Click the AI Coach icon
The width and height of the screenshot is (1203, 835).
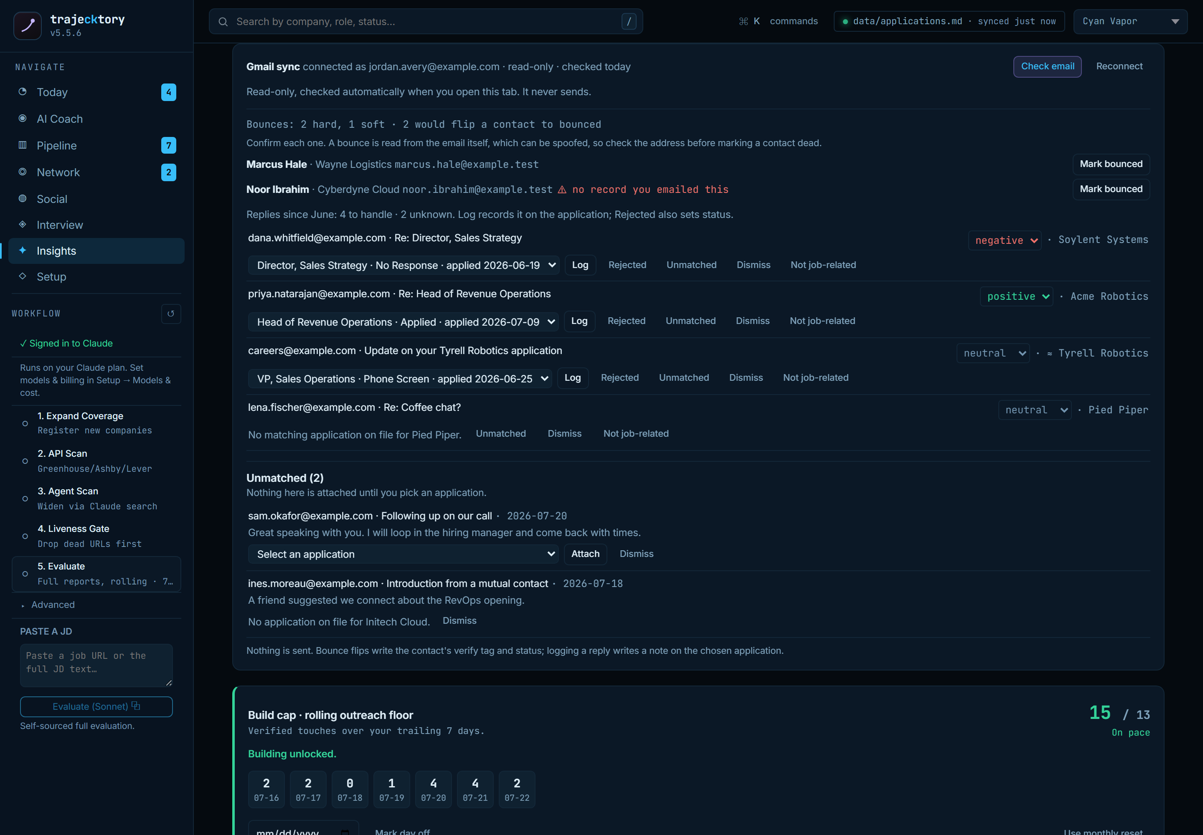coord(23,118)
